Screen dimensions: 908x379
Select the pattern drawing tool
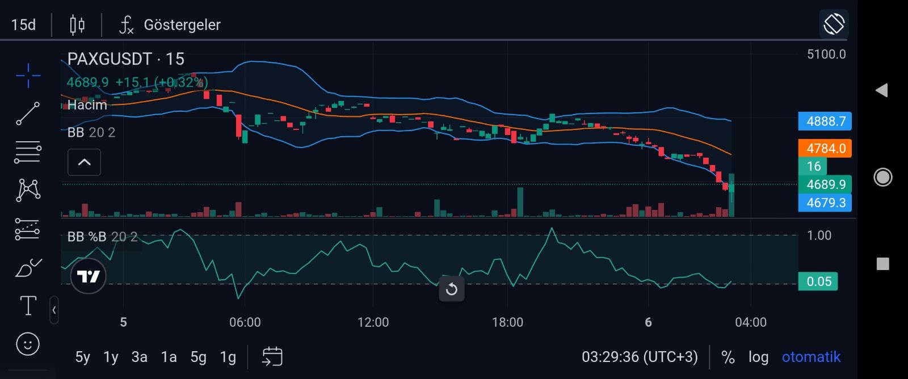28,190
